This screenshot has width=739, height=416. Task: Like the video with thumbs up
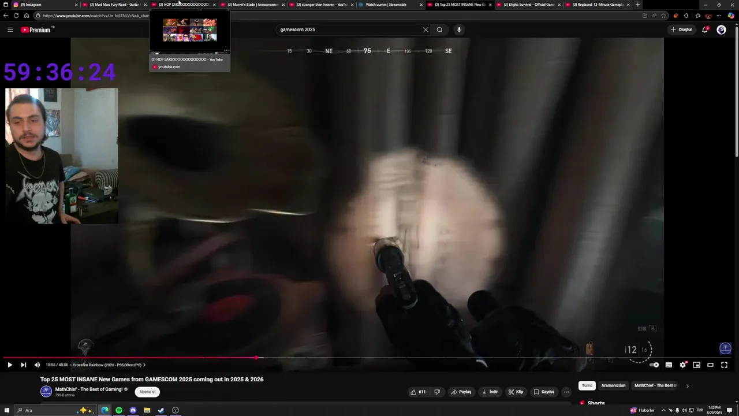418,392
